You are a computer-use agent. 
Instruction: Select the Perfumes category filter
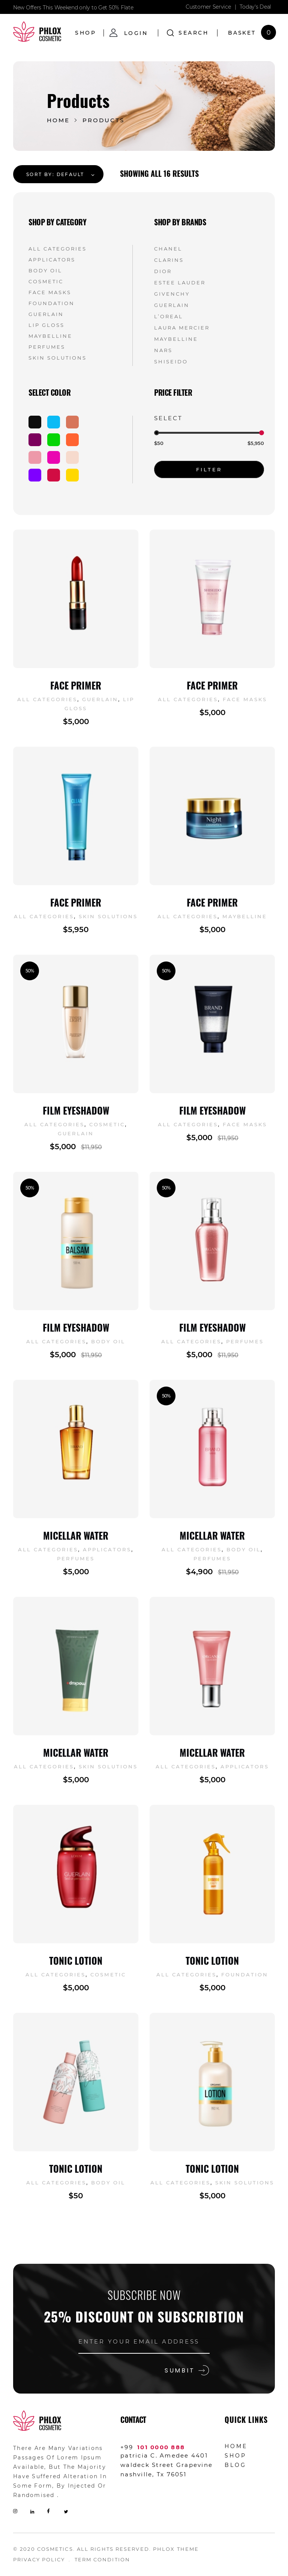tap(47, 347)
